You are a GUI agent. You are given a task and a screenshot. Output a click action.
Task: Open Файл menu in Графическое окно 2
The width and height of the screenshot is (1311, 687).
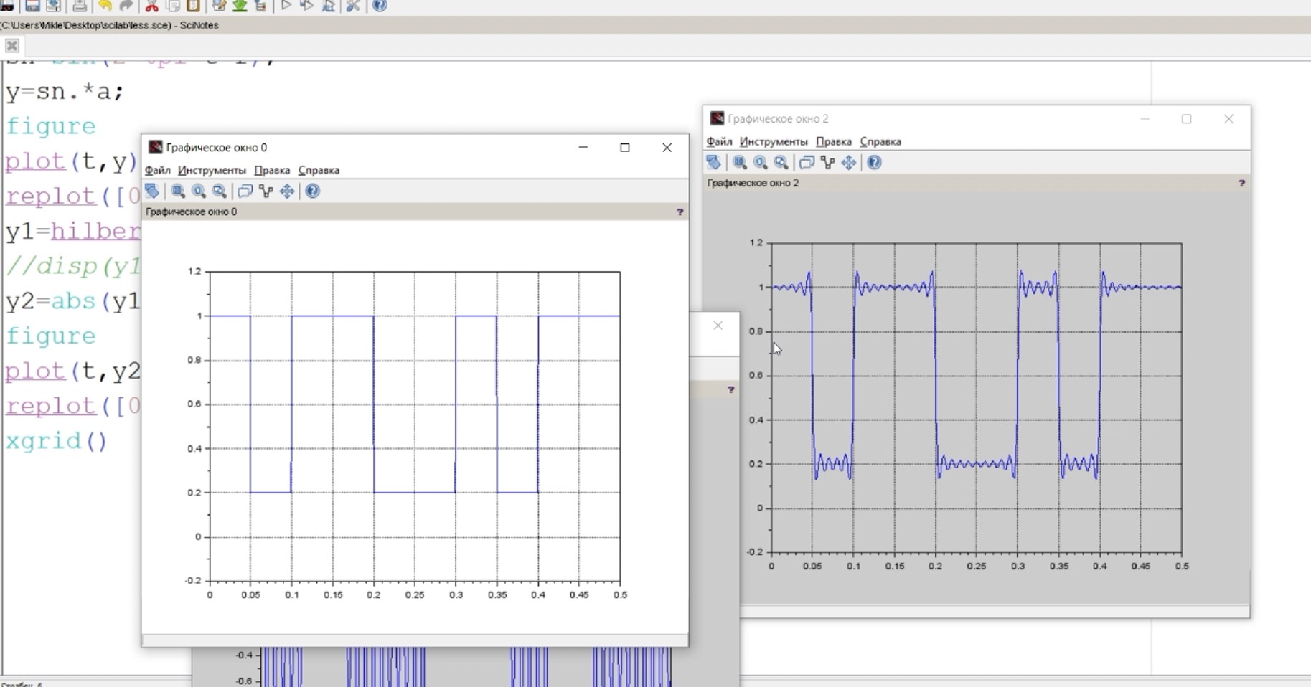[x=719, y=141]
